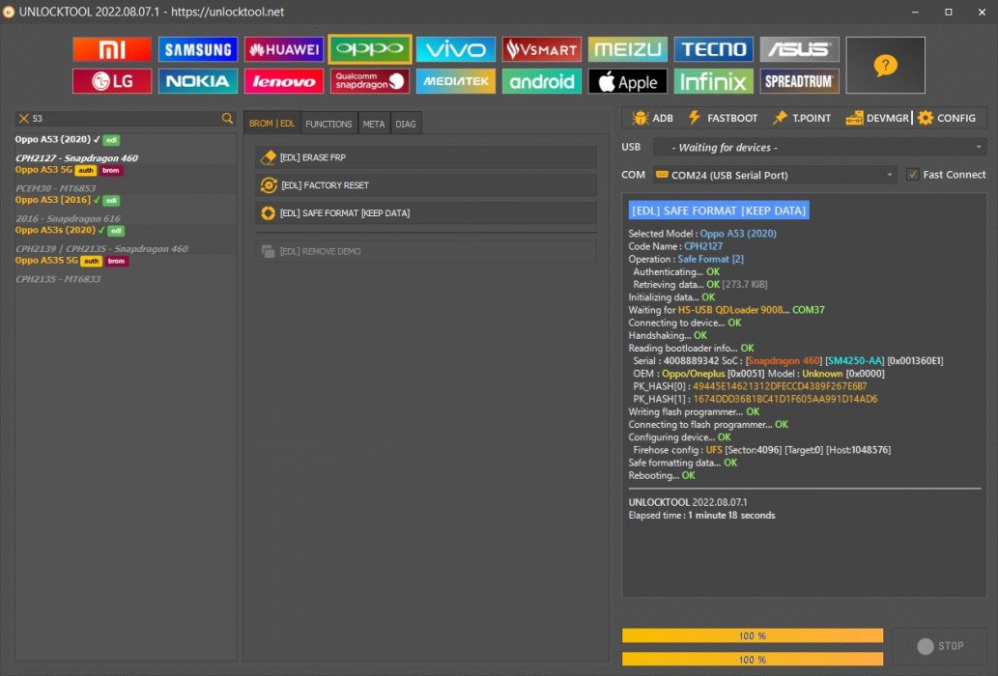Click into the model search field

click(126, 118)
